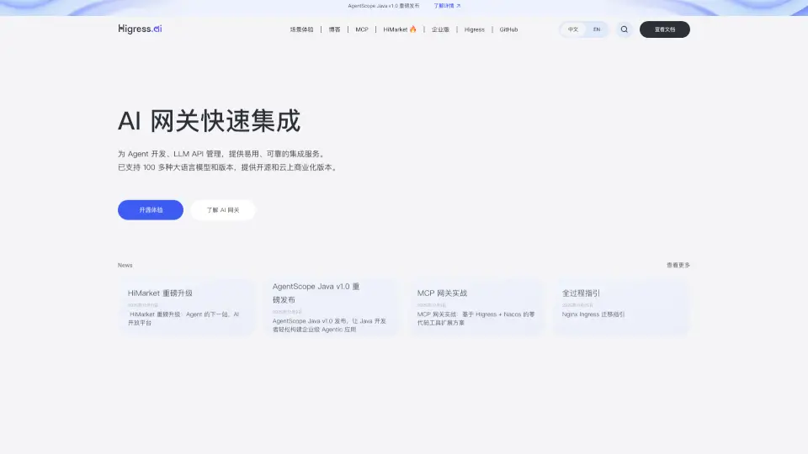Click the Higress.ai logo
This screenshot has height=454, width=808.
click(140, 29)
